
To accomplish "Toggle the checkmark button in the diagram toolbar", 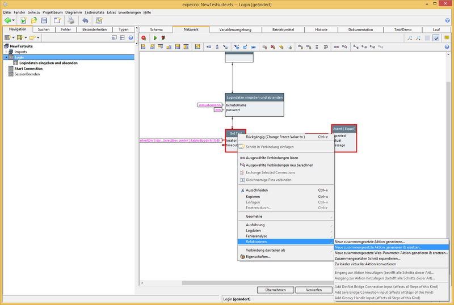I will (436, 38).
